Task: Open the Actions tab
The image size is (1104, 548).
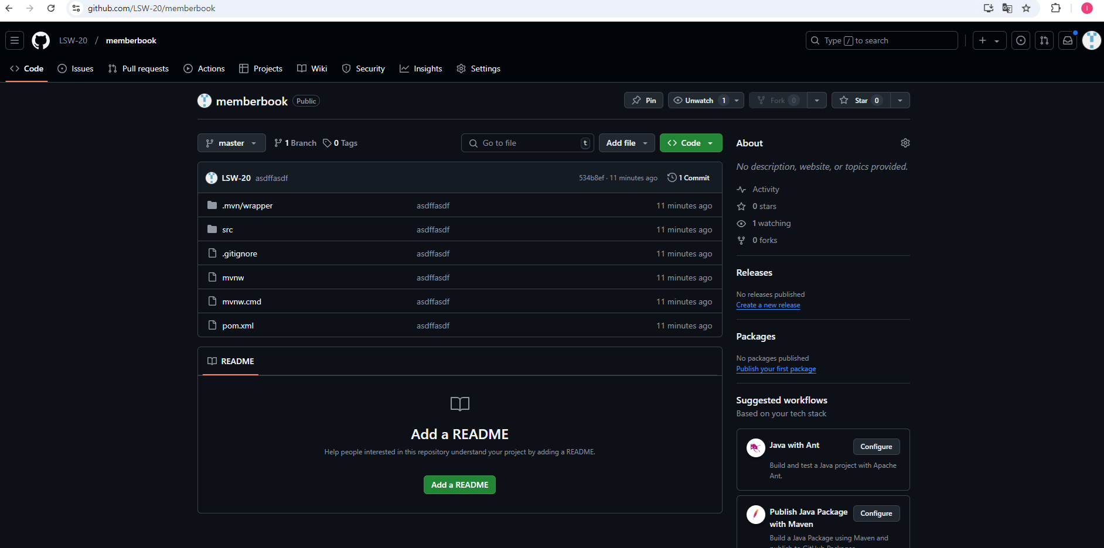Action: point(205,68)
